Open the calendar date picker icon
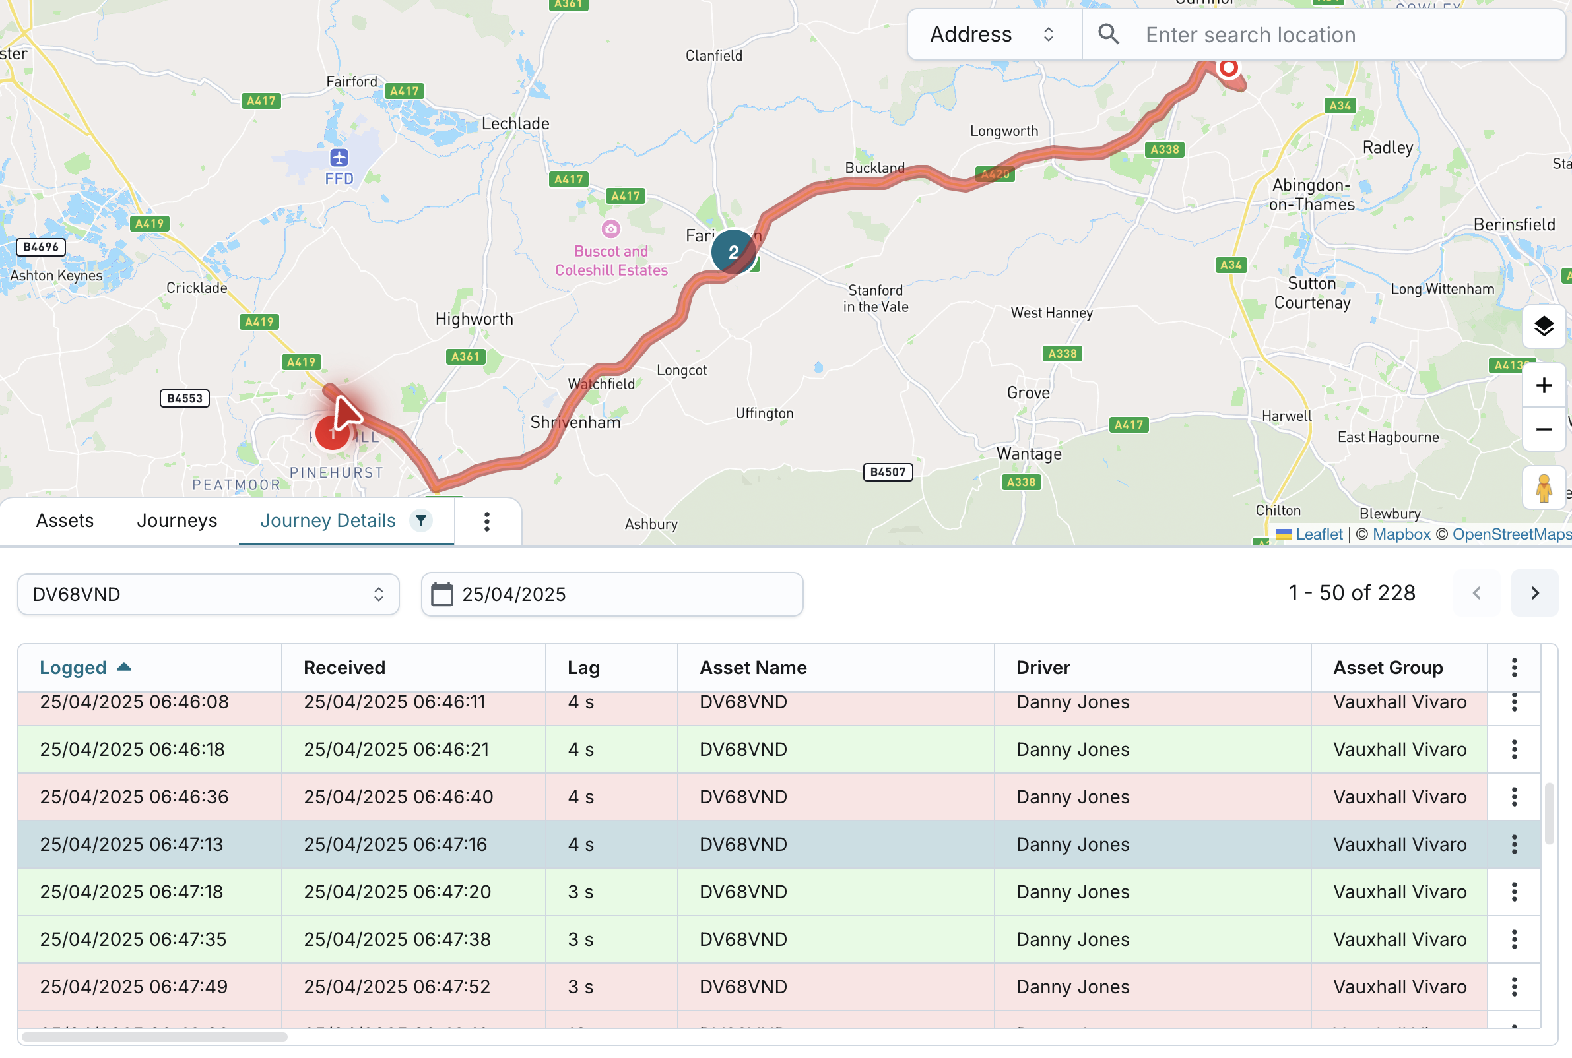This screenshot has height=1058, width=1572. [442, 594]
